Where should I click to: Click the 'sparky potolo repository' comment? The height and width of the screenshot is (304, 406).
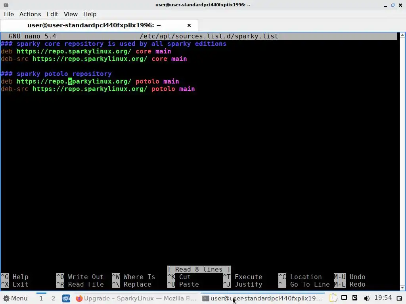point(56,74)
